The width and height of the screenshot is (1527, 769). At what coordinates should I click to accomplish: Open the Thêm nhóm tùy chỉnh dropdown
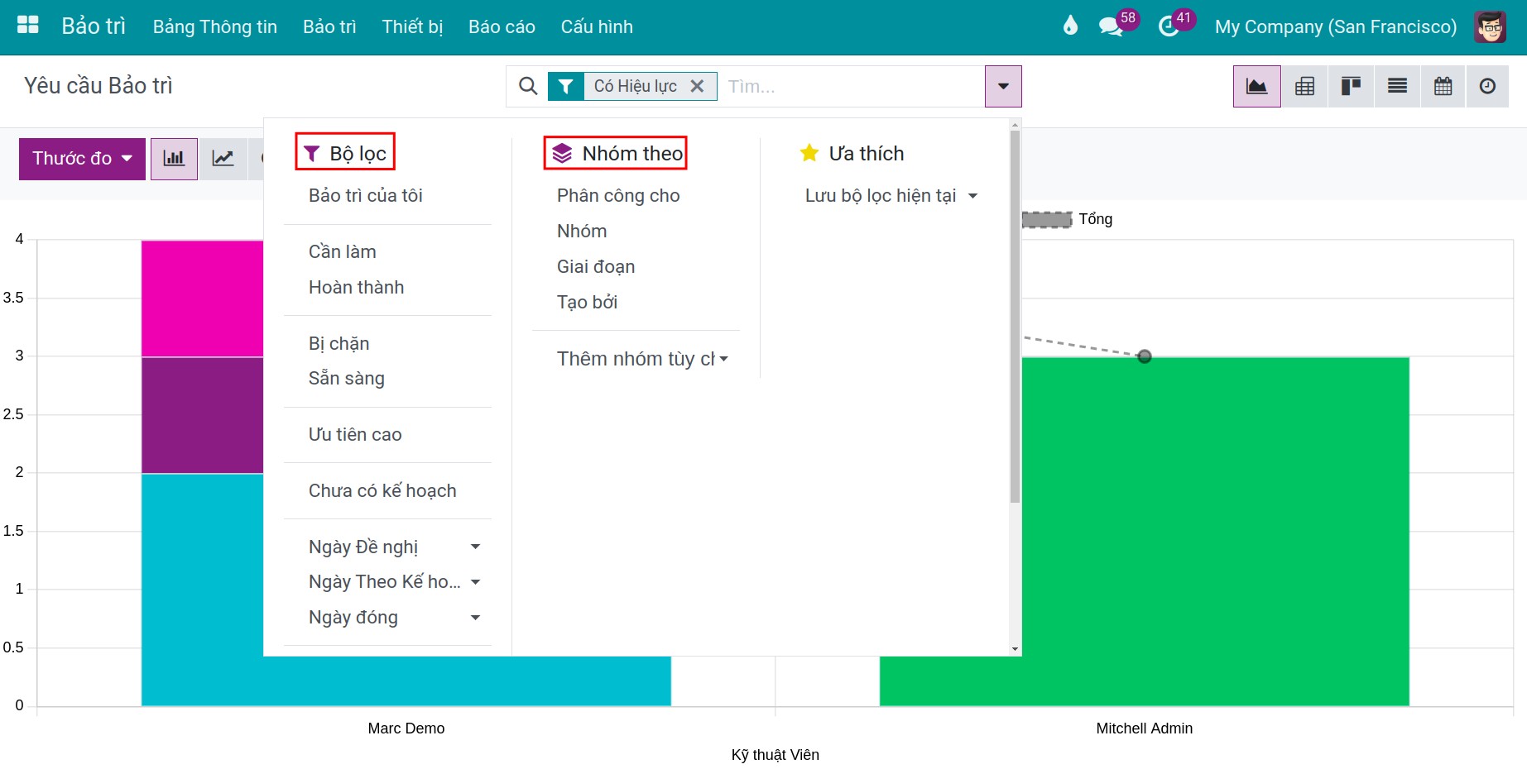(642, 359)
